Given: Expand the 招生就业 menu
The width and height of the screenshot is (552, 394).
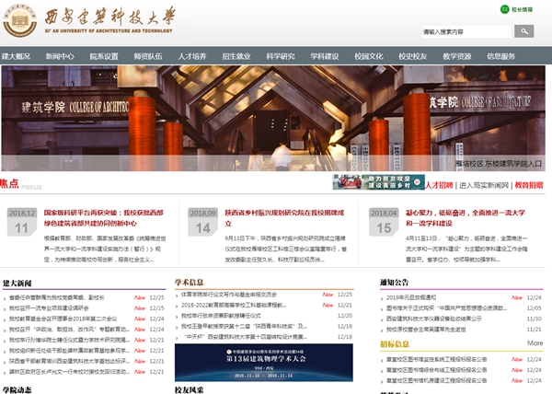Looking at the screenshot, I should click(x=236, y=56).
